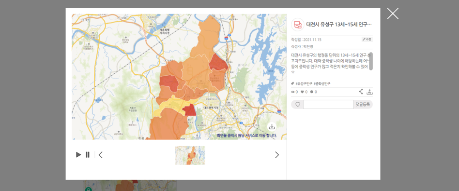Image resolution: width=459 pixels, height=191 pixels.
Task: Click the 대전광역시청 label on the map
Action: point(211,108)
